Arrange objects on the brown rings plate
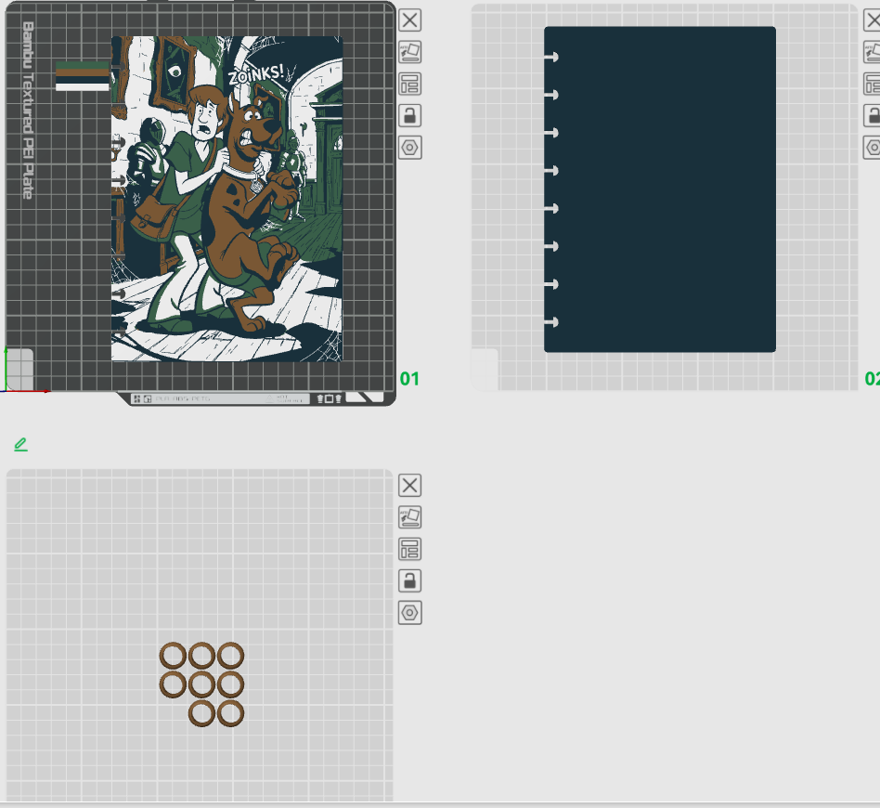The height and width of the screenshot is (808, 880). coord(409,549)
